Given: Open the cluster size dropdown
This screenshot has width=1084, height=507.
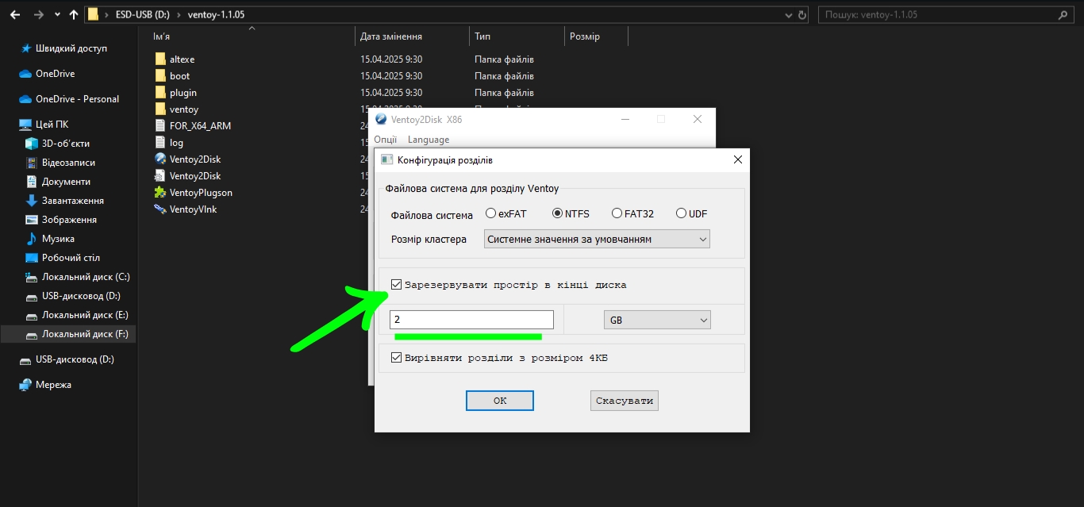Looking at the screenshot, I should coord(597,239).
